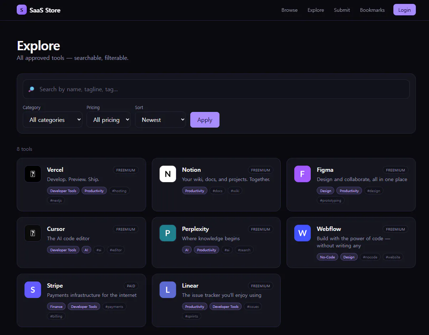Click FREEMIUM badge on Vercel card
Viewport: 429px width, 335px height.
click(x=126, y=170)
